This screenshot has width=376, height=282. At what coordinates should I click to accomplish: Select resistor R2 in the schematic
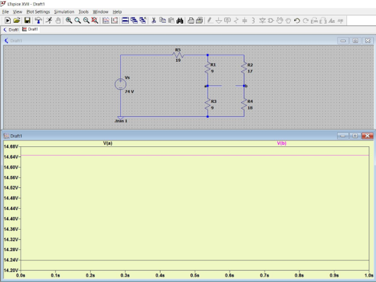tap(244, 68)
